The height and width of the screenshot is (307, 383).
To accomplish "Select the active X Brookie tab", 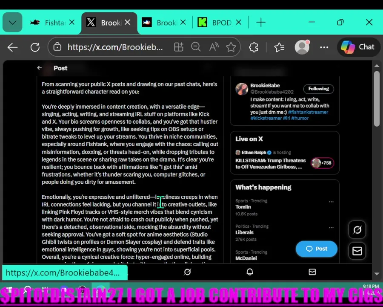I will pyautogui.click(x=109, y=23).
